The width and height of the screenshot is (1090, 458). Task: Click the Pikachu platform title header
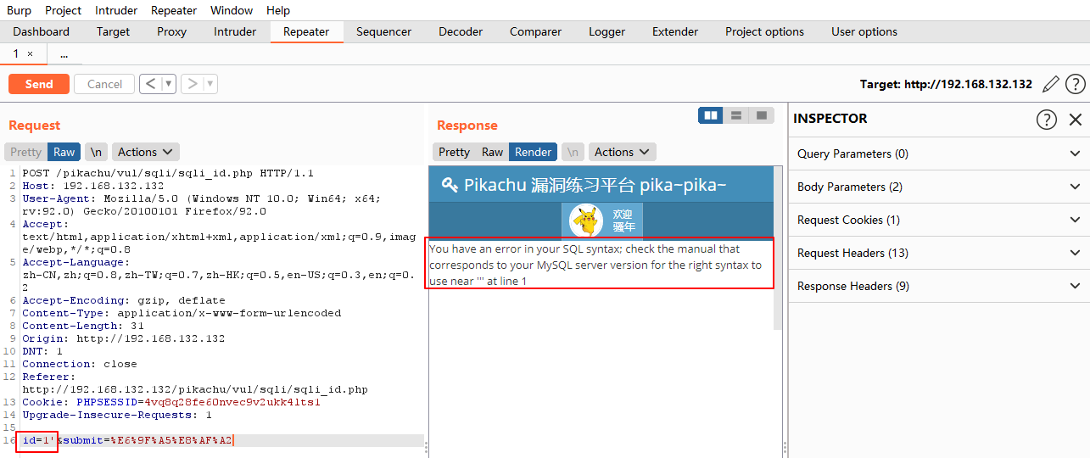(x=584, y=185)
